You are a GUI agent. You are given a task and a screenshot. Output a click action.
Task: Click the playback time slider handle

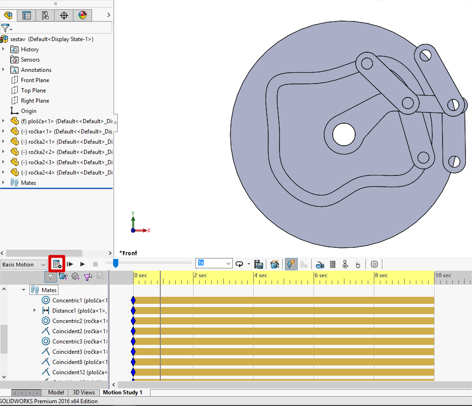(115, 264)
